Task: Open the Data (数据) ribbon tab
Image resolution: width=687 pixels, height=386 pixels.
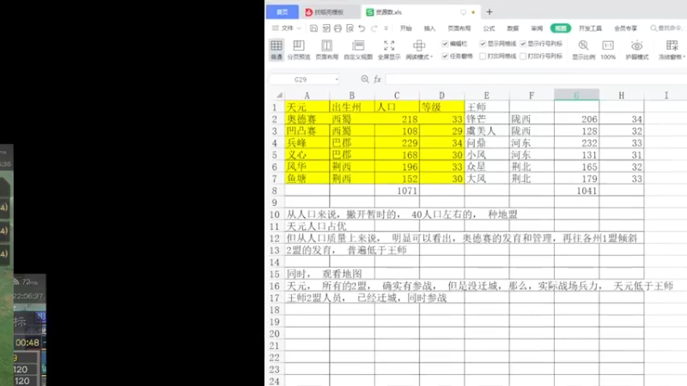Action: tap(513, 28)
